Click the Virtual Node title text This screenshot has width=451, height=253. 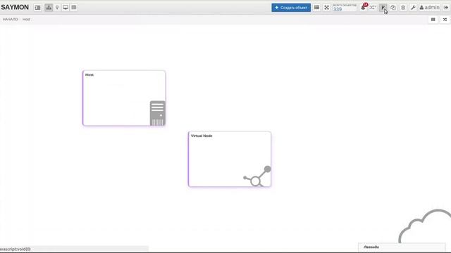coord(202,136)
